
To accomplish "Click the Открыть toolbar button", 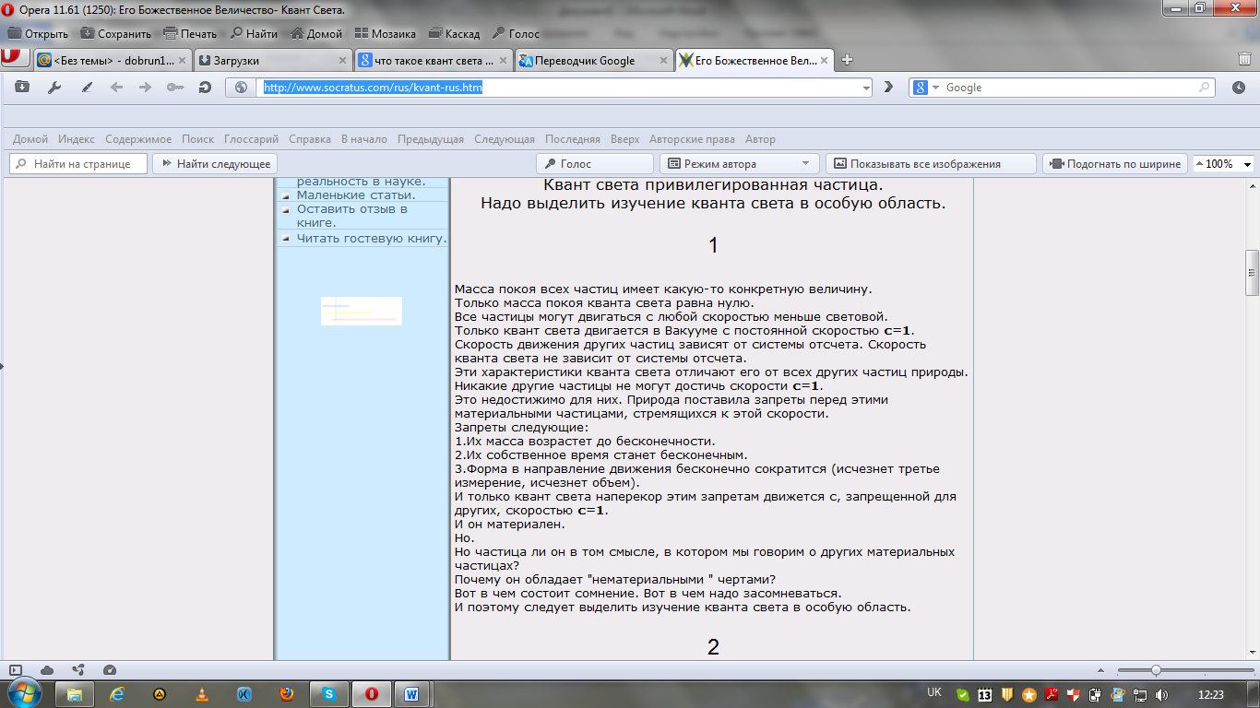I will click(x=38, y=33).
